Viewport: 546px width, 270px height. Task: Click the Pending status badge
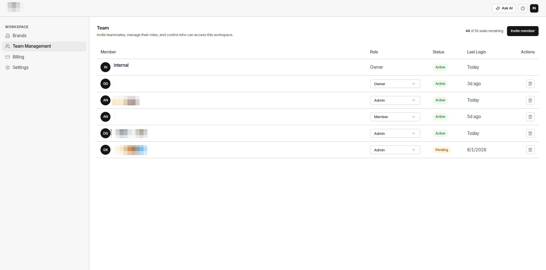coord(442,150)
